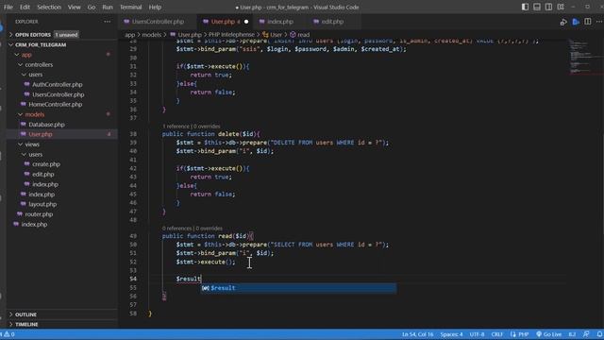Collapse the app folder

tap(26, 55)
